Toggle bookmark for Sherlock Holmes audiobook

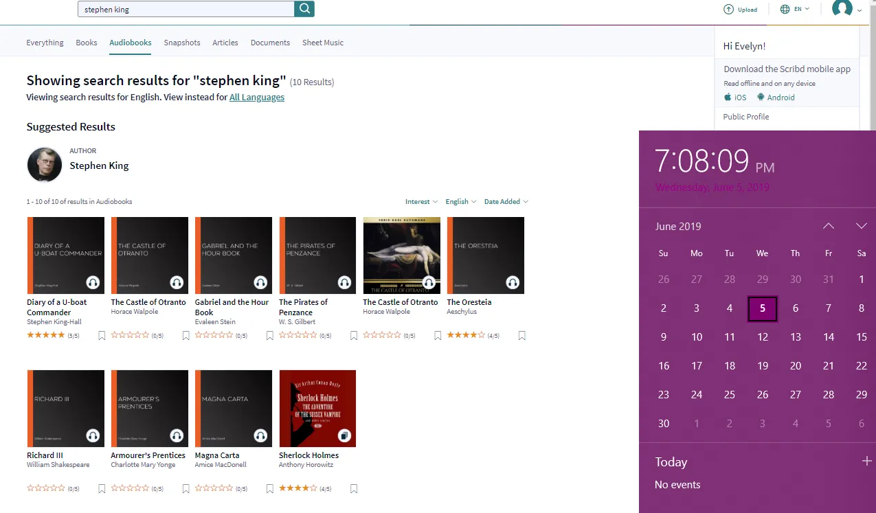pyautogui.click(x=354, y=489)
